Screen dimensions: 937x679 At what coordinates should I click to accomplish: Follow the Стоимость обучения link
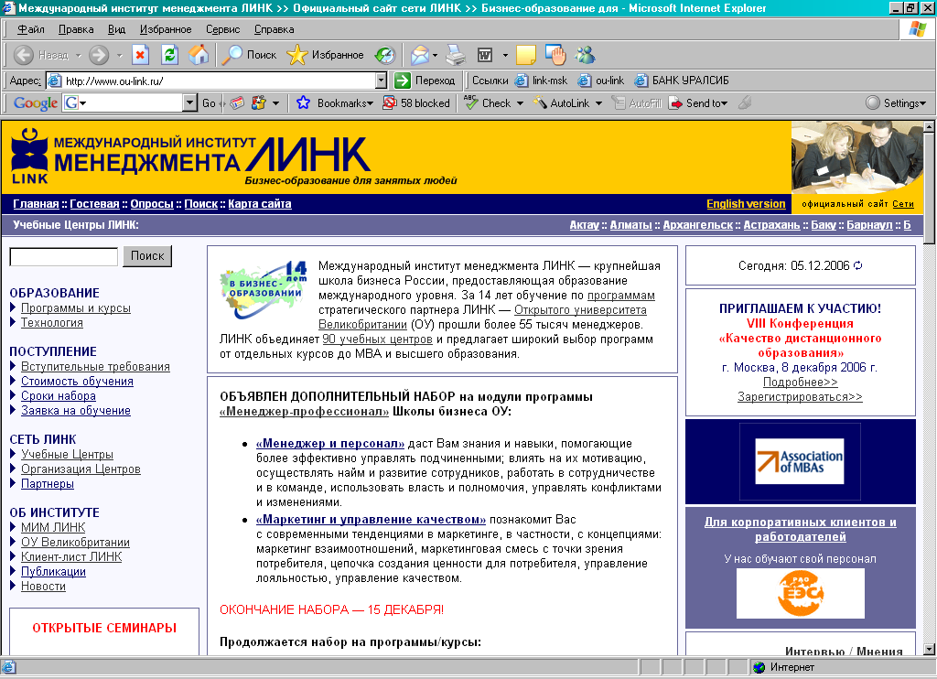(77, 382)
